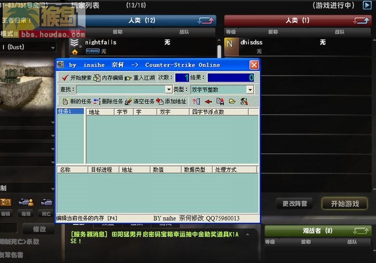The width and height of the screenshot is (376, 263).
Task: Click the 次数 counter display showing 1
Action: click(182, 78)
